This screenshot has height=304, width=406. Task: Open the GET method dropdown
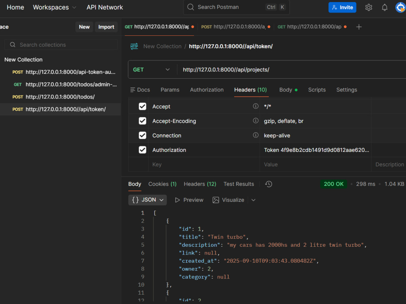151,70
